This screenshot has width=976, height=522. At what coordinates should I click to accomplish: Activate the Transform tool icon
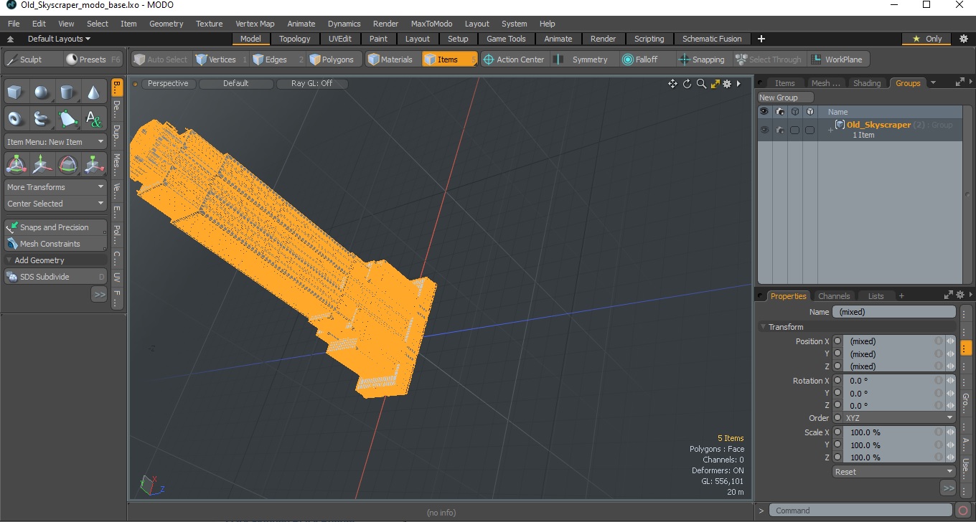tap(16, 165)
